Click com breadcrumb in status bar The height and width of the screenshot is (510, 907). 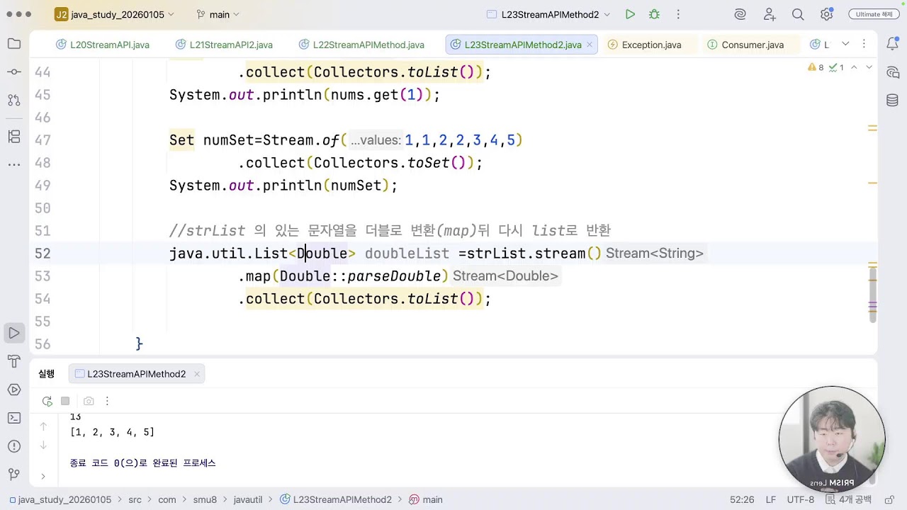pyautogui.click(x=167, y=499)
